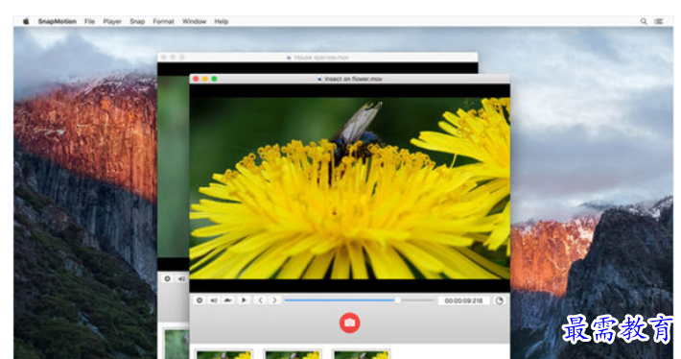Click slow-motion turtle speed icon
Image resolution: width=681 pixels, height=359 pixels.
(x=228, y=300)
